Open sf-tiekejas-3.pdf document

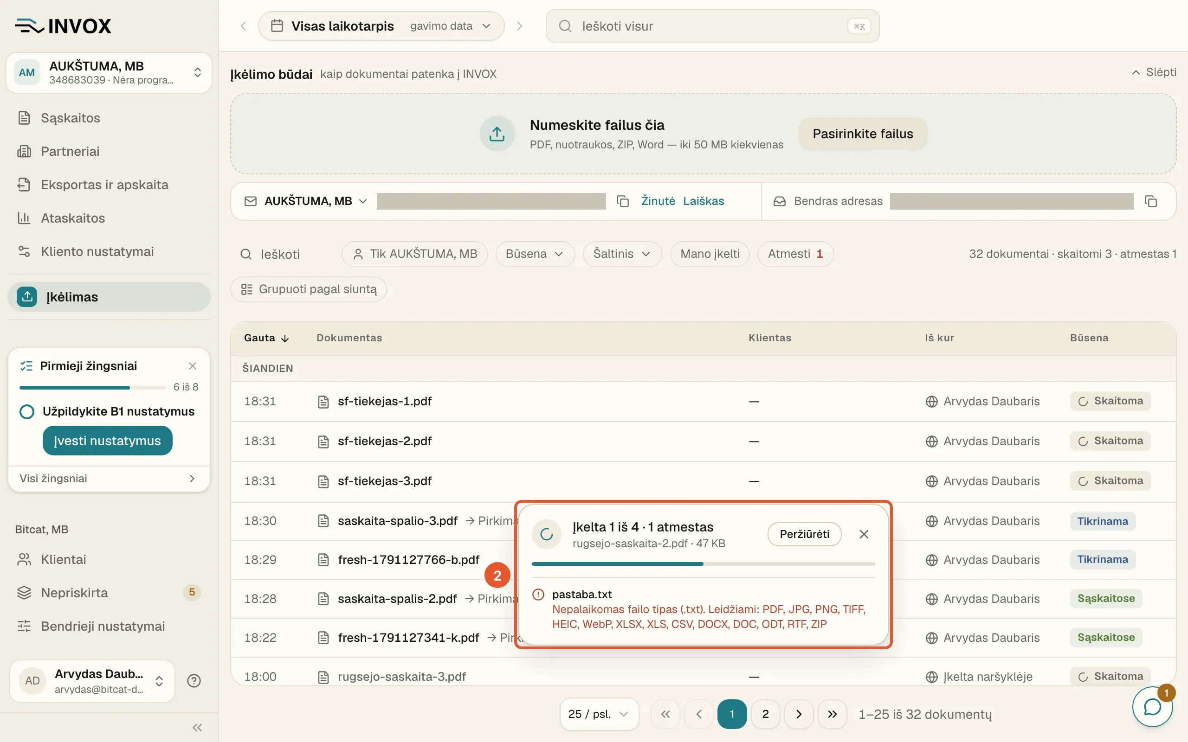[384, 481]
